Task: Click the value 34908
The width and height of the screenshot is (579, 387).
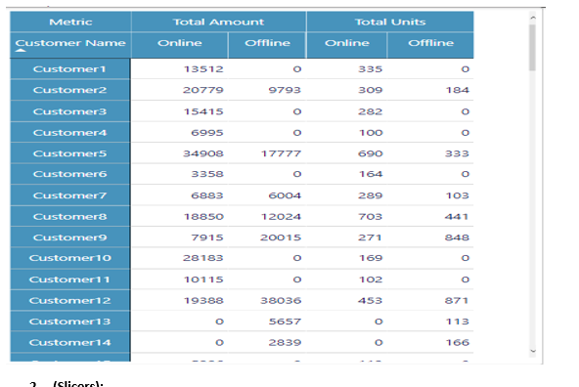Action: pyautogui.click(x=203, y=153)
